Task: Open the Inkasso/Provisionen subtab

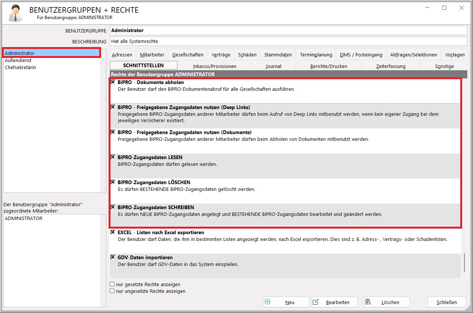Action: (x=215, y=66)
